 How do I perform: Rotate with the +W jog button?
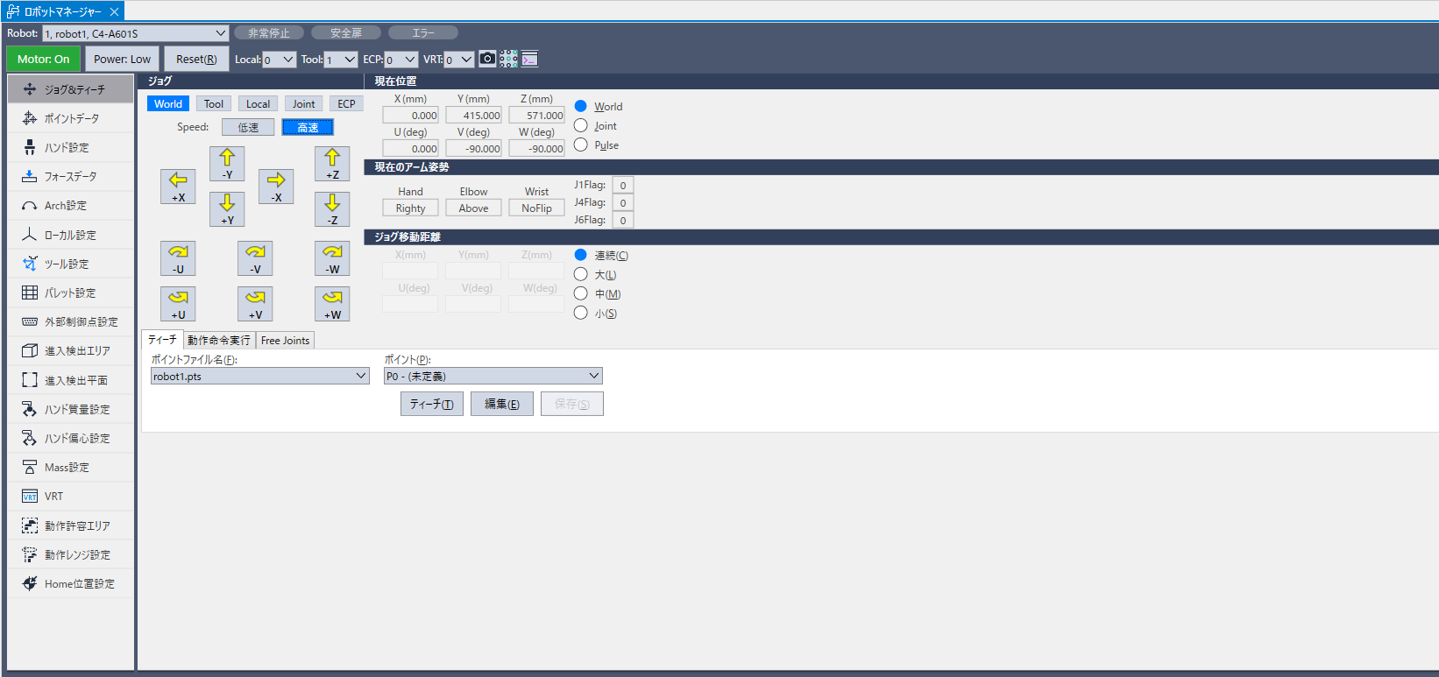(x=332, y=304)
